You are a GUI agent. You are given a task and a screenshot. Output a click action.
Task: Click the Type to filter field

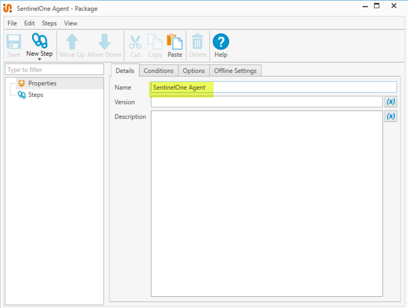pos(54,70)
